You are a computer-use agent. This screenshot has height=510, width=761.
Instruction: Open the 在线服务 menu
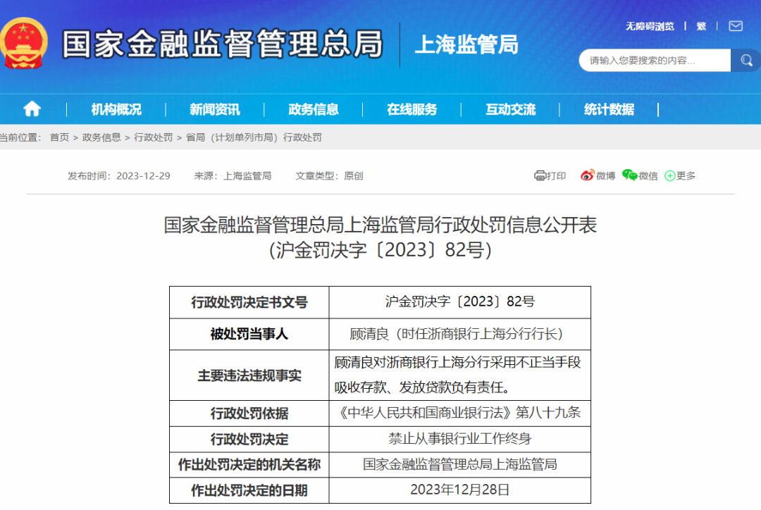[x=412, y=109]
